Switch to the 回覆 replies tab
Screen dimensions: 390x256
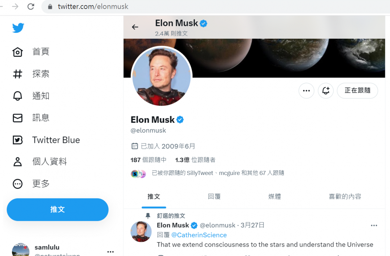pyautogui.click(x=214, y=196)
